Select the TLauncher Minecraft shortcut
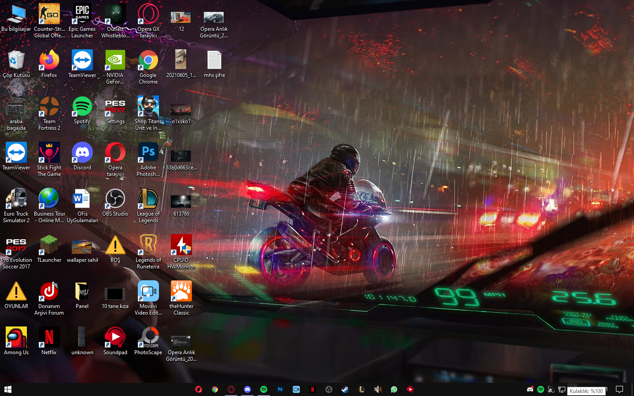Image resolution: width=634 pixels, height=396 pixels. click(x=49, y=249)
